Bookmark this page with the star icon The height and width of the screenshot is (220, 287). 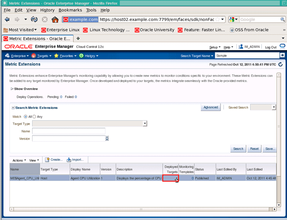[x=218, y=20]
